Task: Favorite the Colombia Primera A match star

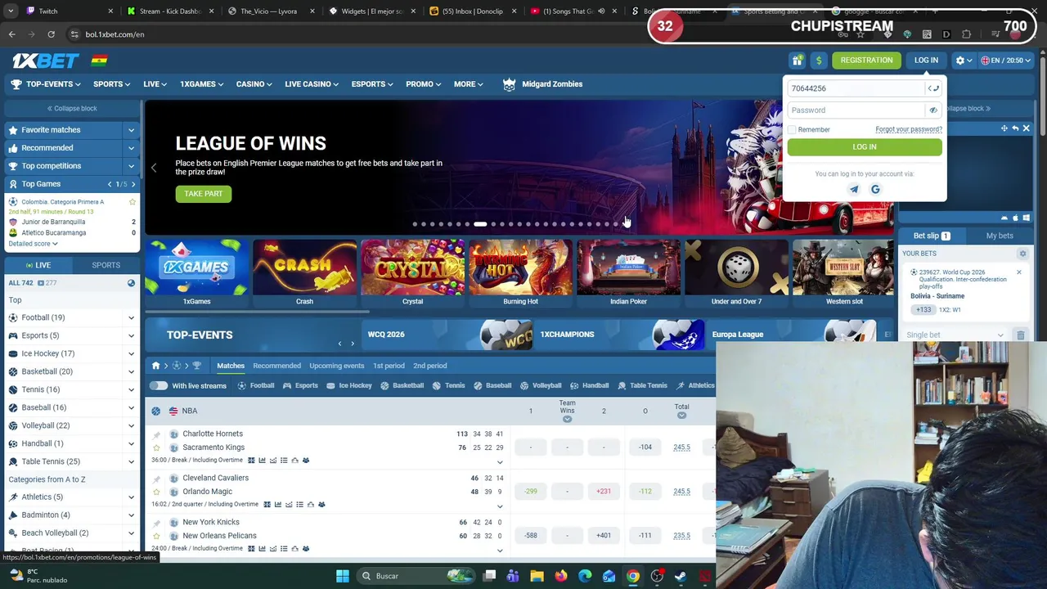Action: [133, 202]
